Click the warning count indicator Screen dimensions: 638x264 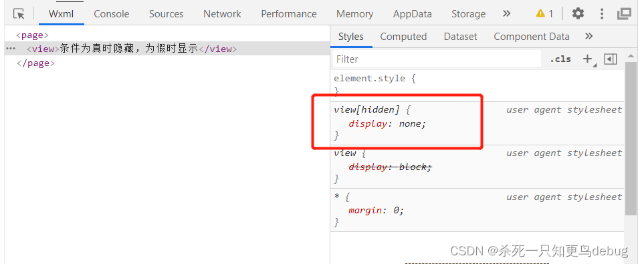point(544,14)
